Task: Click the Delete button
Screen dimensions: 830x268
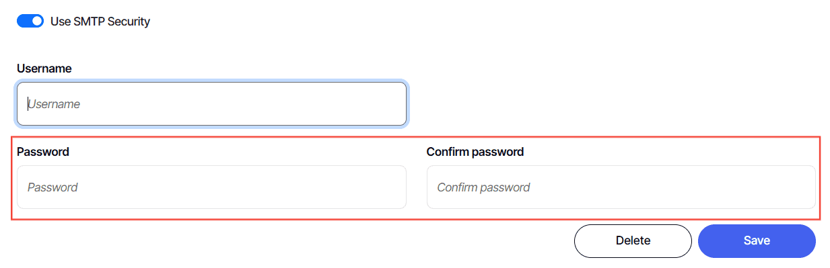Action: point(633,240)
